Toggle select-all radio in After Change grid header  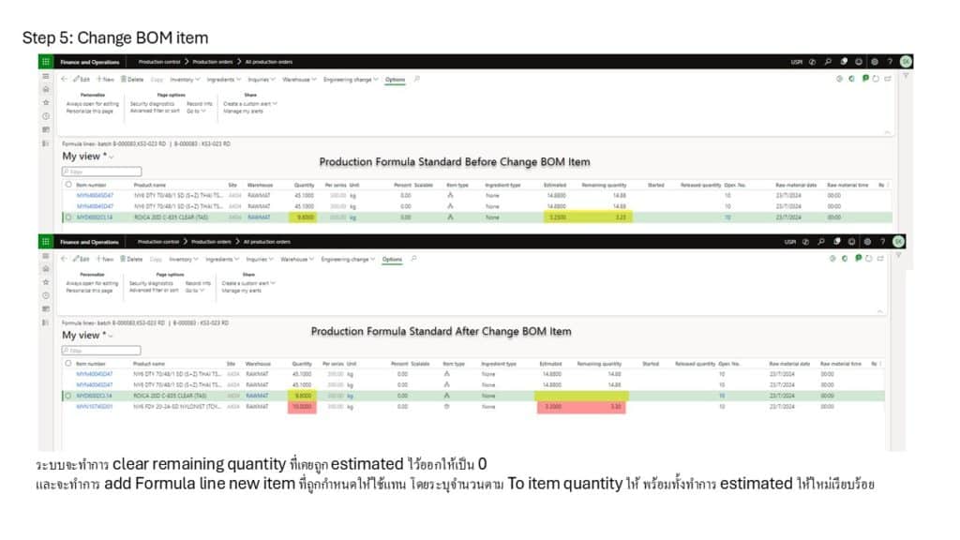[x=67, y=363]
